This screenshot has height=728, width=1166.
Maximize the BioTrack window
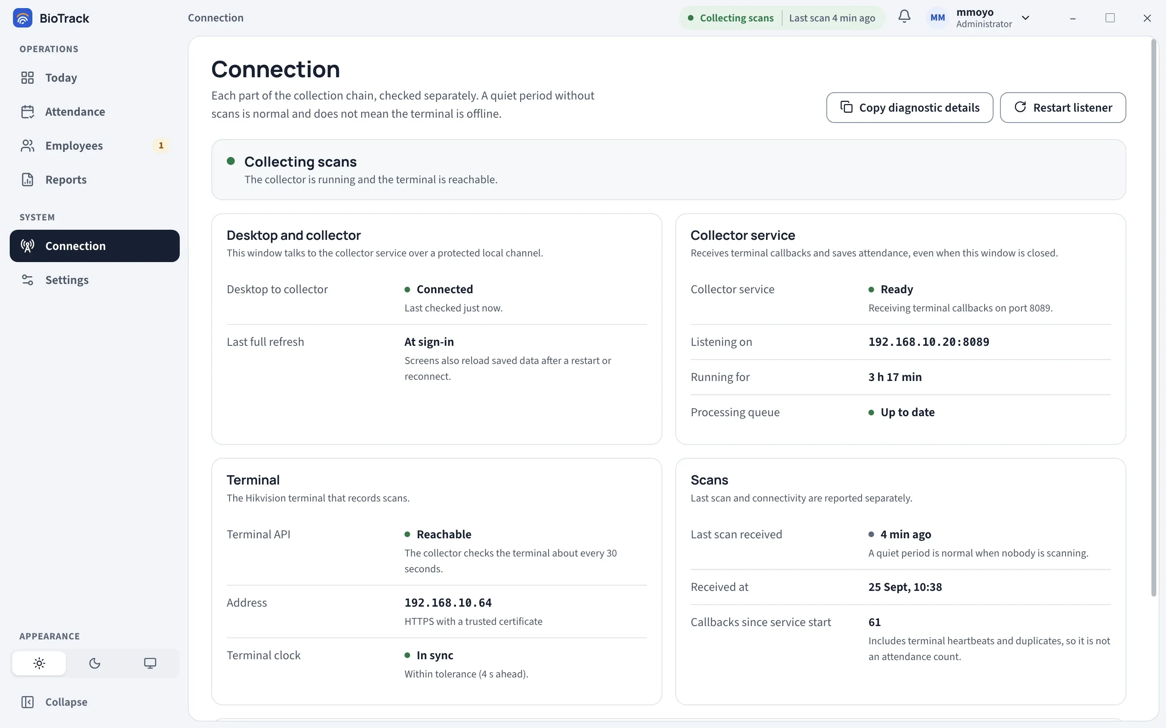click(1110, 18)
